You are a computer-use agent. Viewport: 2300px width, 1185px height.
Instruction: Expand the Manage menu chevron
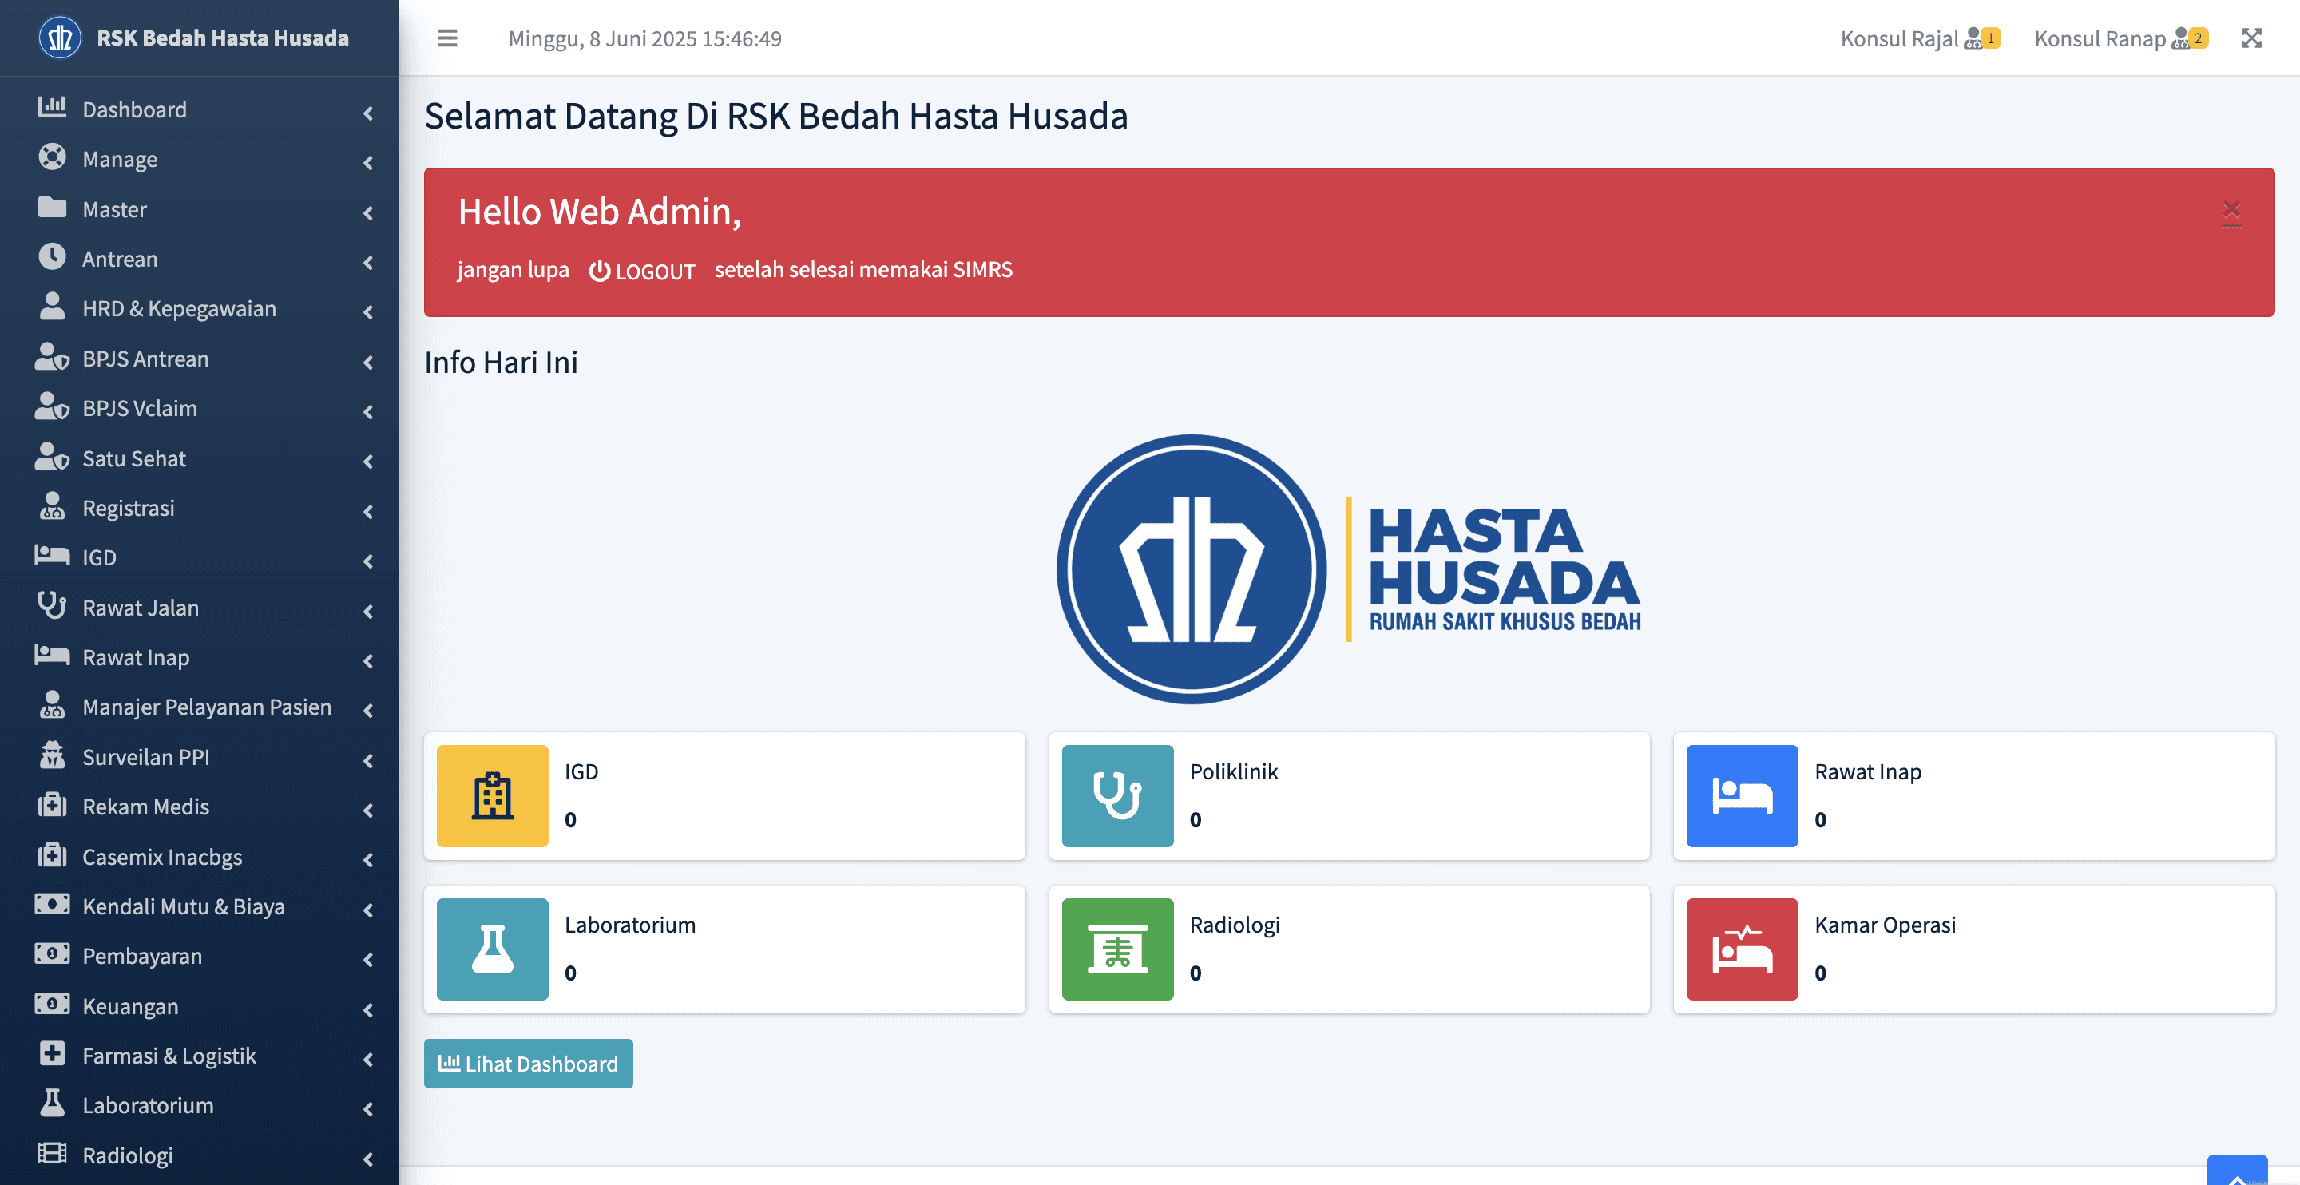pyautogui.click(x=368, y=163)
